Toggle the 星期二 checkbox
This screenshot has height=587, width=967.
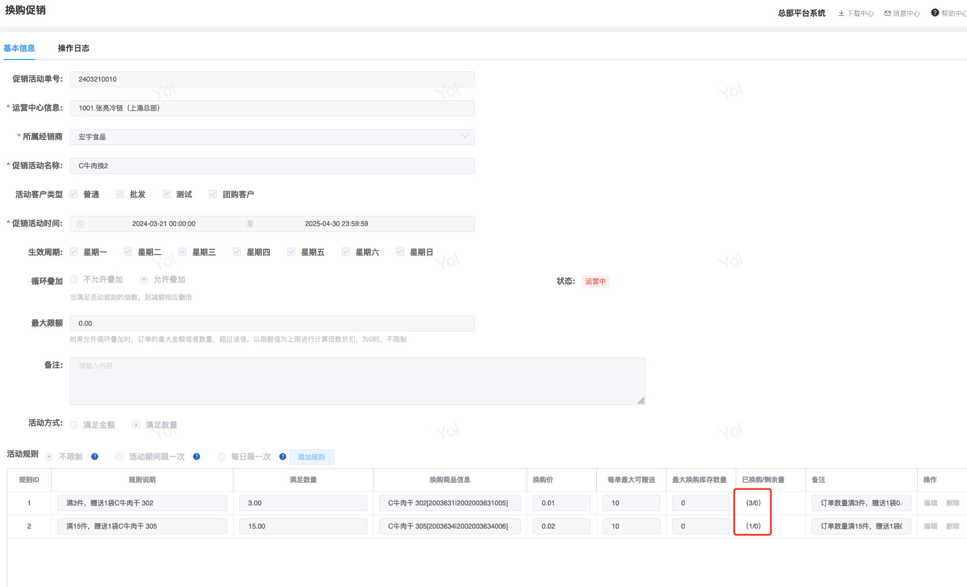coord(128,252)
